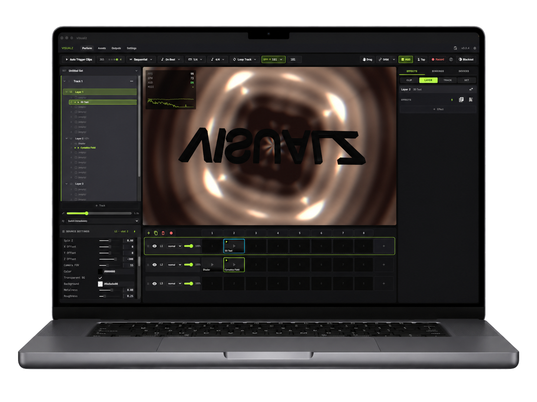Add a clip slot at end of L3 row
Viewport: 537px width, 402px height.
[384, 284]
